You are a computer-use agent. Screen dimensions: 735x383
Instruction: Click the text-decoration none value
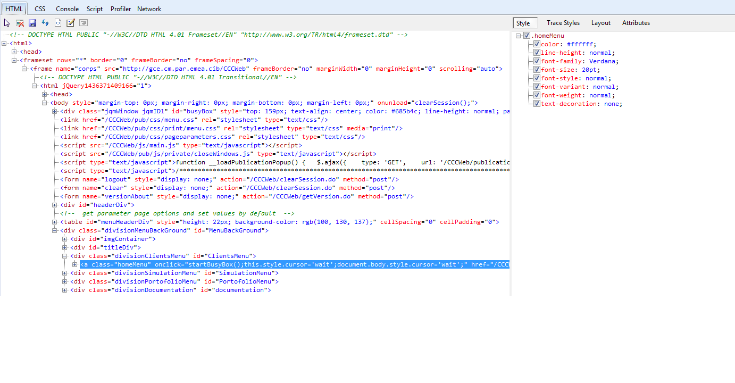pyautogui.click(x=612, y=104)
